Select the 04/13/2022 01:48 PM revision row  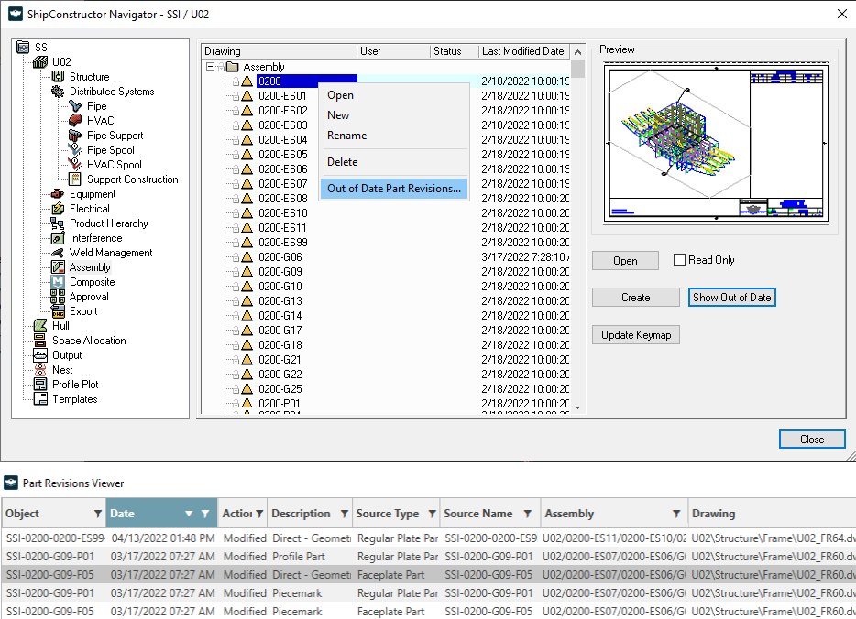tap(428, 538)
